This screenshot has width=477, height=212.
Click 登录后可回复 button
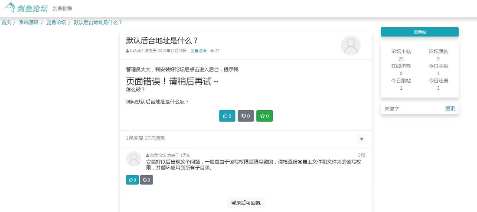[x=246, y=202]
